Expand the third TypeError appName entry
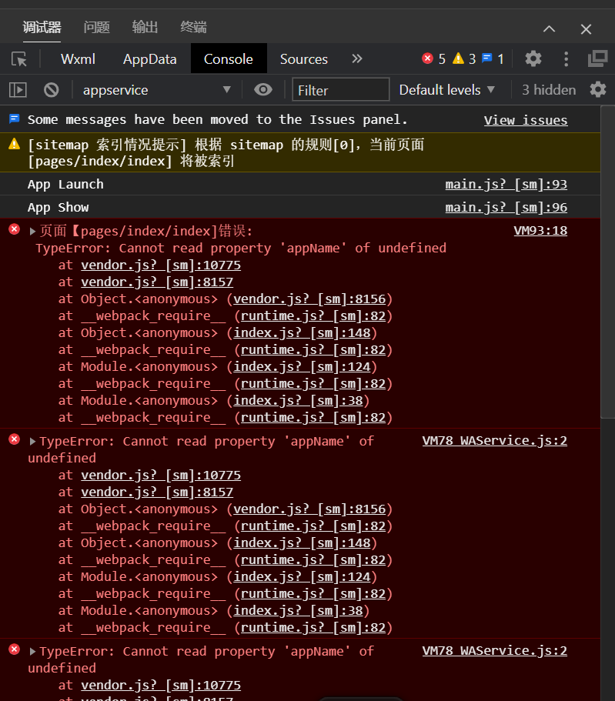Image resolution: width=615 pixels, height=701 pixels. pyautogui.click(x=32, y=652)
